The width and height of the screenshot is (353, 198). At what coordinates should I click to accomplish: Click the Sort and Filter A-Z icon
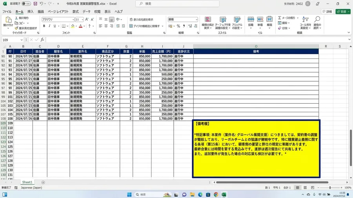point(305,20)
